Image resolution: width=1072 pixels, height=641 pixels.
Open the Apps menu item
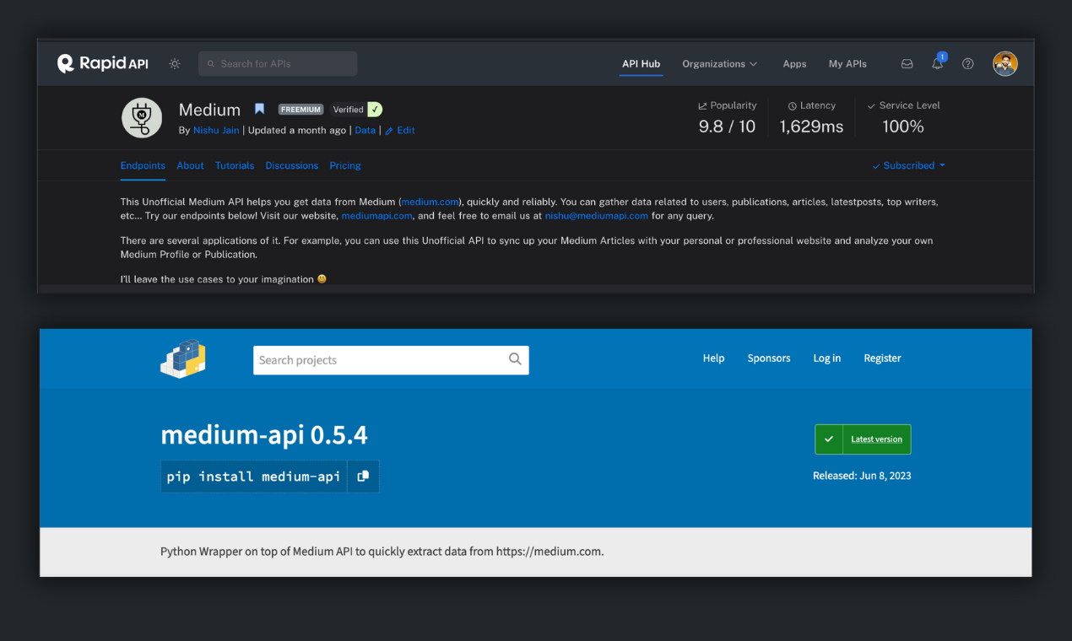coord(794,64)
